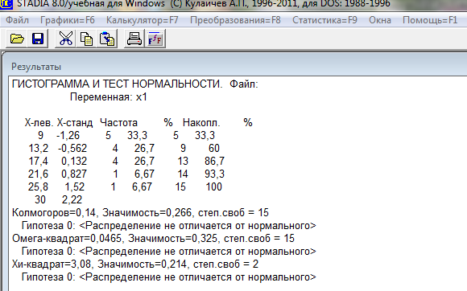Click the Save floppy disk icon
This screenshot has width=467, height=291.
[38, 39]
